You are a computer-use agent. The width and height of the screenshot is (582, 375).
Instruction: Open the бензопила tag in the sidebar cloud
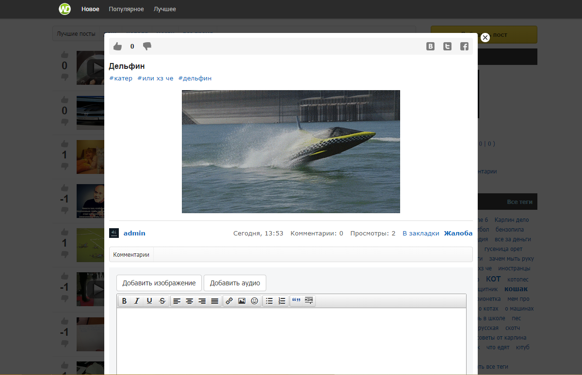[509, 229]
